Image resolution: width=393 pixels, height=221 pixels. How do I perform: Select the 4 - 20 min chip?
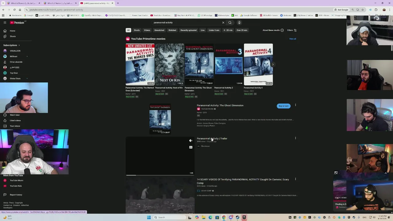click(x=228, y=30)
